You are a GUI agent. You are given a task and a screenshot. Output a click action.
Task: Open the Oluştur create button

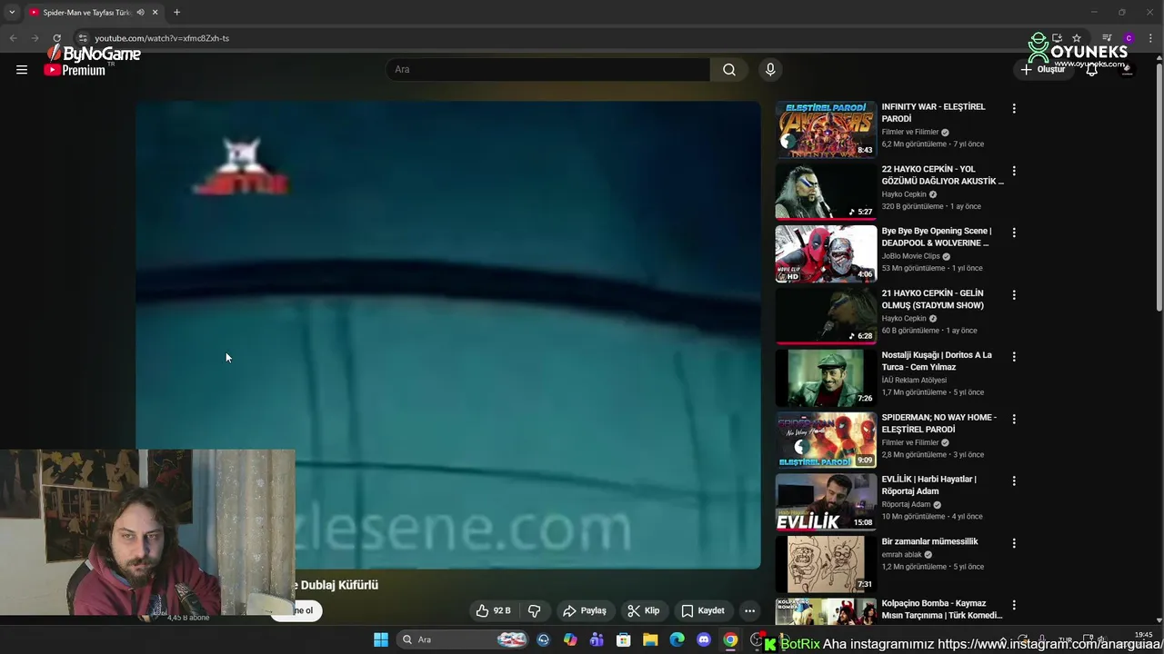tap(1042, 69)
